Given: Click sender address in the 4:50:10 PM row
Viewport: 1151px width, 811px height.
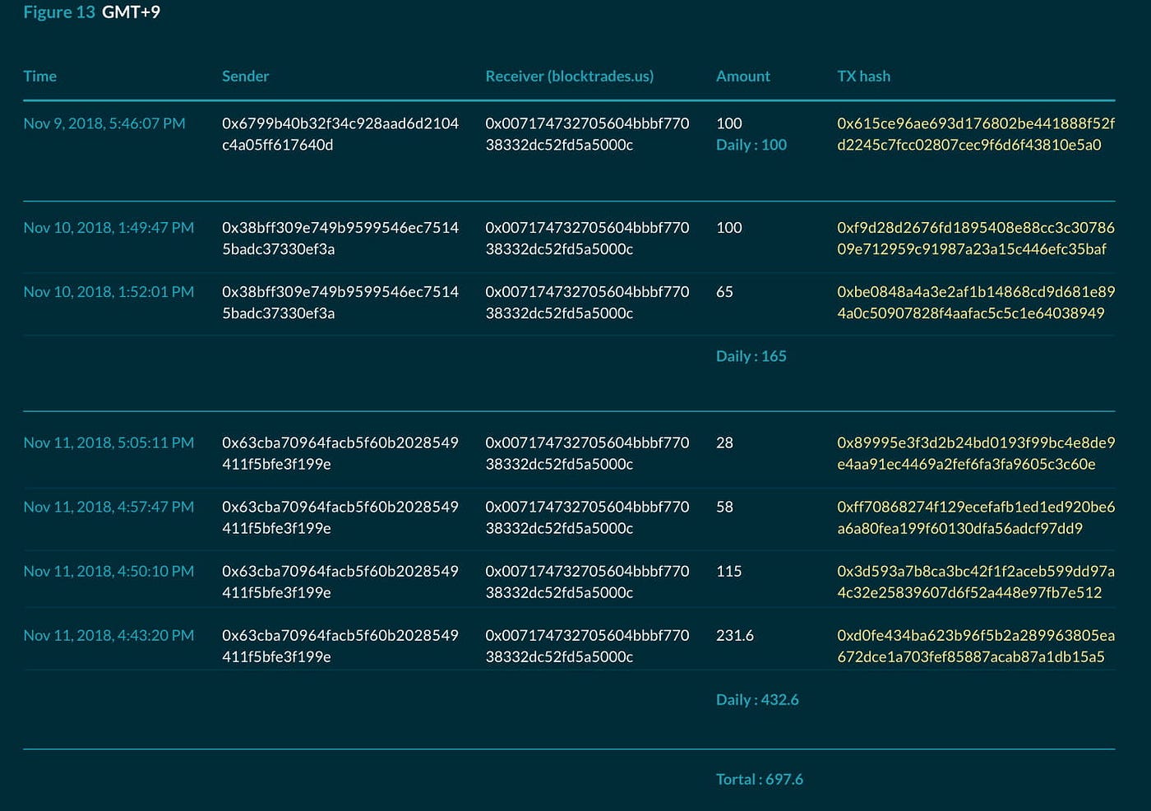Looking at the screenshot, I should [340, 582].
